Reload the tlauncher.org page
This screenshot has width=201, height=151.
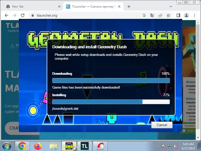(x=23, y=15)
